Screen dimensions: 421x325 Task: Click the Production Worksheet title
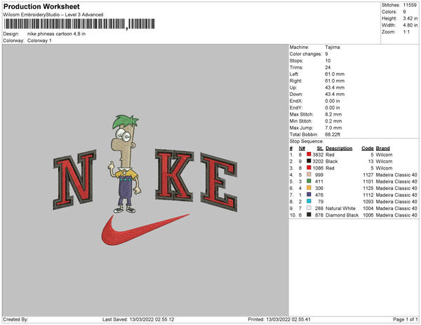[x=41, y=6]
